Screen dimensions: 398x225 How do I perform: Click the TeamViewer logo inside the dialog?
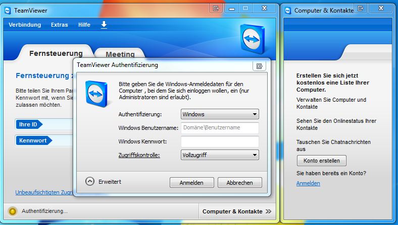[97, 94]
